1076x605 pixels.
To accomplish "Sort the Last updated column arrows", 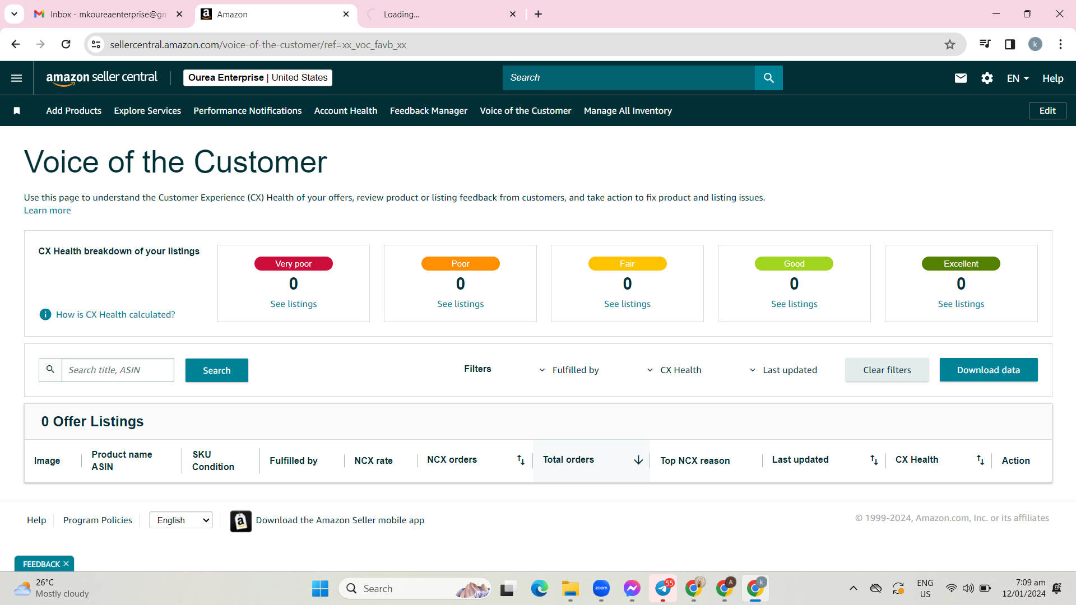I will 874,460.
